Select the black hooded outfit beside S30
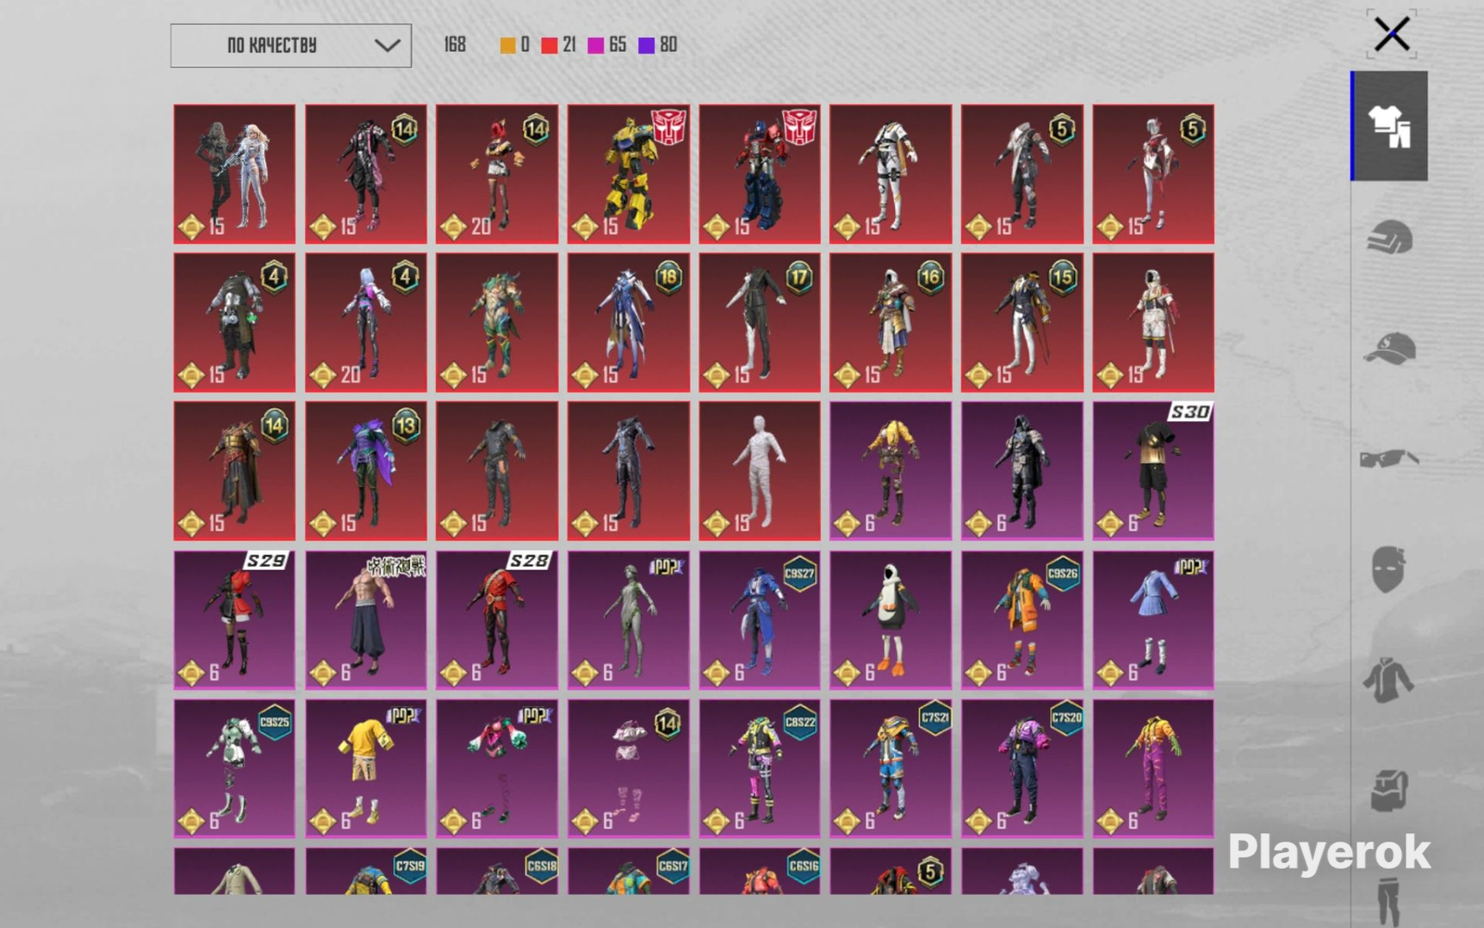Viewport: 1484px width, 928px height. (x=1022, y=471)
